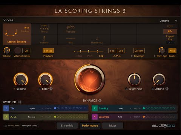Switch to the Mixer tab

[x=113, y=126]
